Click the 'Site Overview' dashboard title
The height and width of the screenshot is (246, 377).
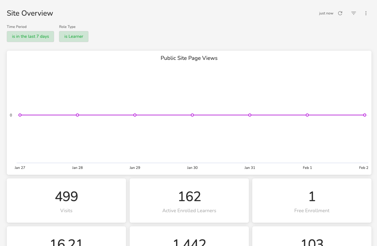point(30,13)
